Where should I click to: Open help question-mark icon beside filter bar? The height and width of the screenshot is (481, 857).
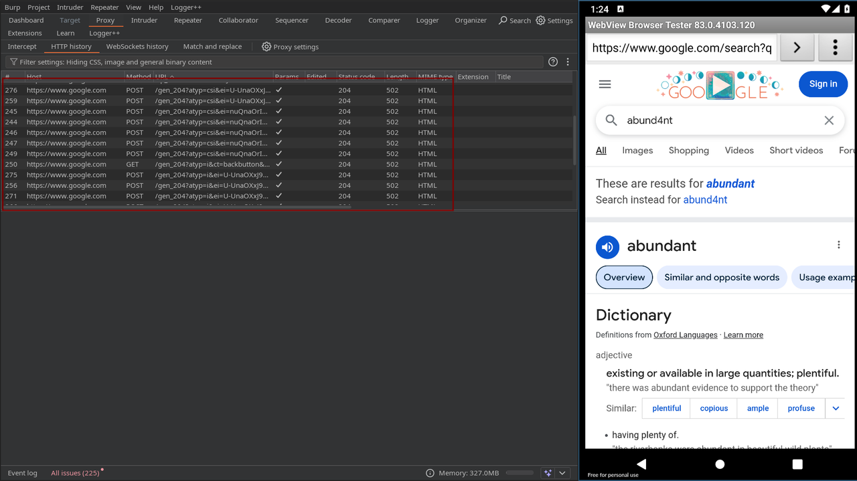click(x=553, y=62)
